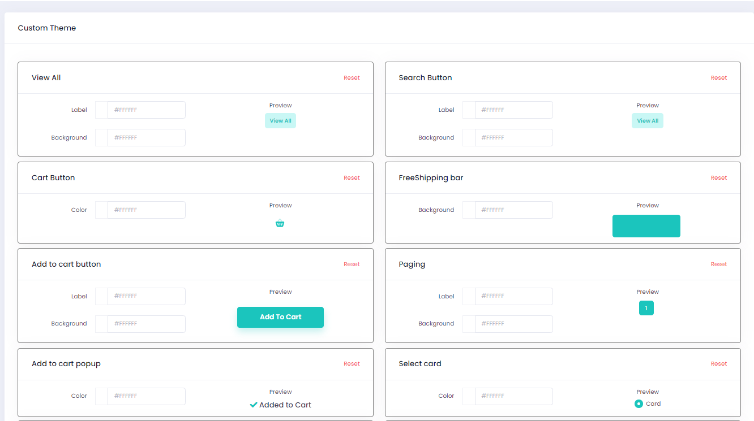The width and height of the screenshot is (754, 421).
Task: Click the Added to Cart preview text
Action: 285,405
